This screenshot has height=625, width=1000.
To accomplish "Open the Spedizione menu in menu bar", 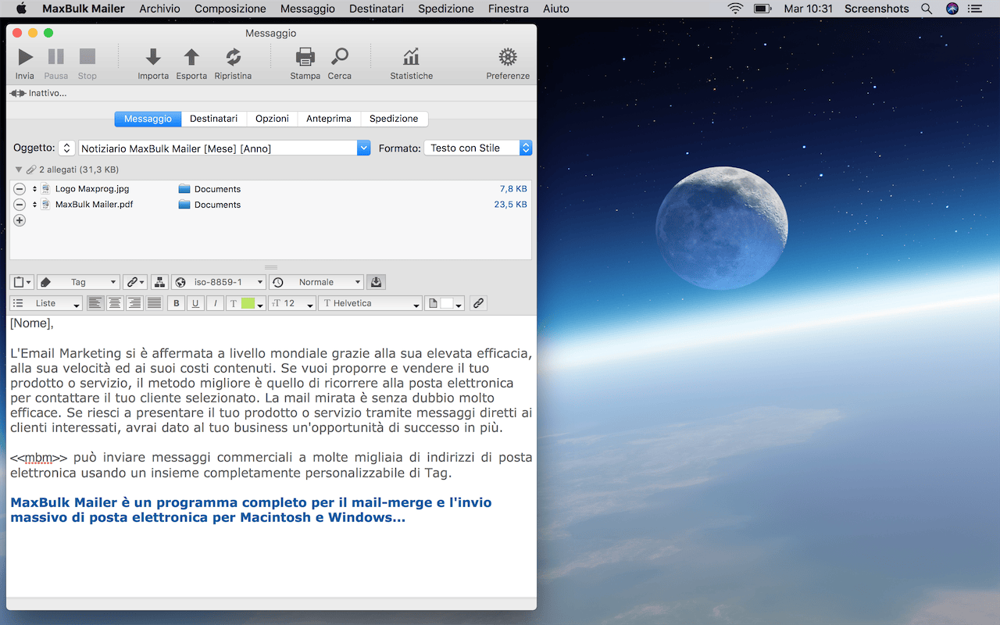I will [445, 9].
